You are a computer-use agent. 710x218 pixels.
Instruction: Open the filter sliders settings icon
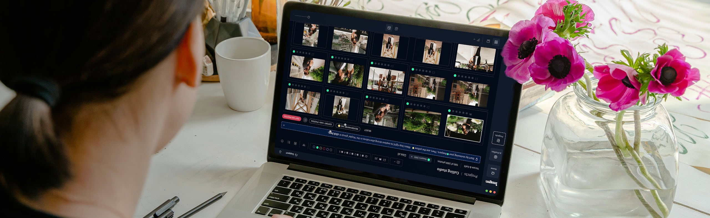pos(289,142)
